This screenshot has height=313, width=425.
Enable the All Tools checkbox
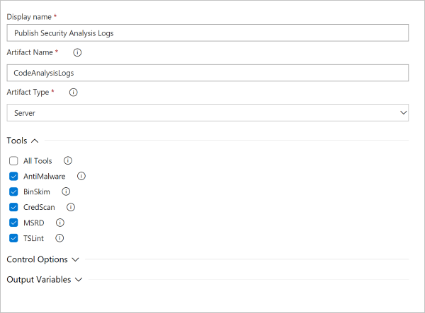pos(13,161)
